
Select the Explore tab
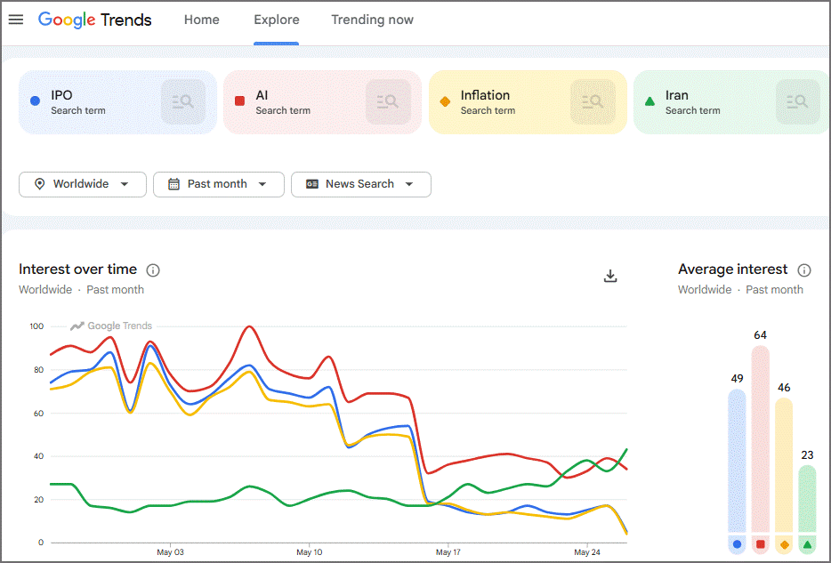pos(276,20)
